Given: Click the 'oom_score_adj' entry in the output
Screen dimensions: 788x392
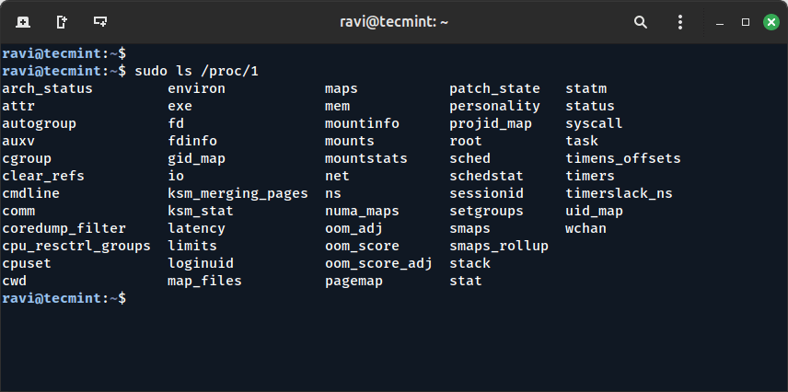Looking at the screenshot, I should [x=378, y=263].
